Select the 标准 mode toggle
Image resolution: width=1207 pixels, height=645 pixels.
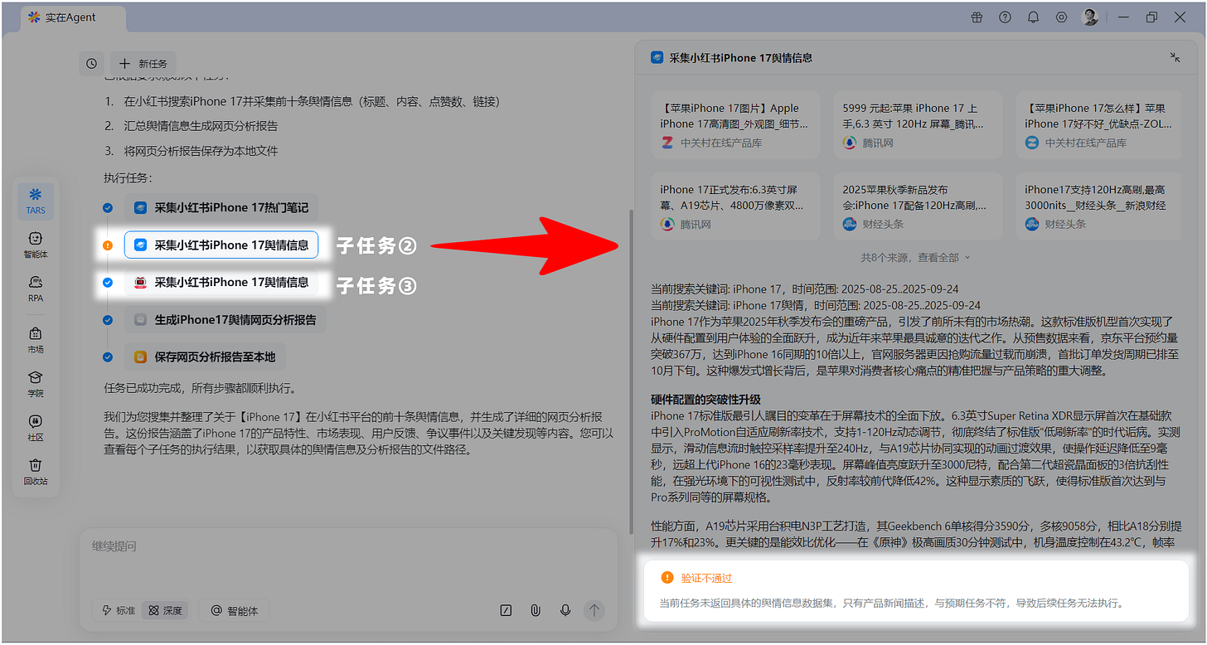tap(118, 610)
